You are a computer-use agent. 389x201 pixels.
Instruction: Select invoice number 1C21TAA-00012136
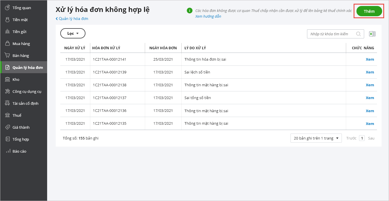click(x=109, y=111)
